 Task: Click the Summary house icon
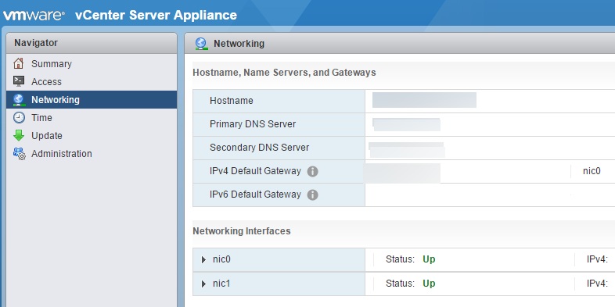(19, 63)
